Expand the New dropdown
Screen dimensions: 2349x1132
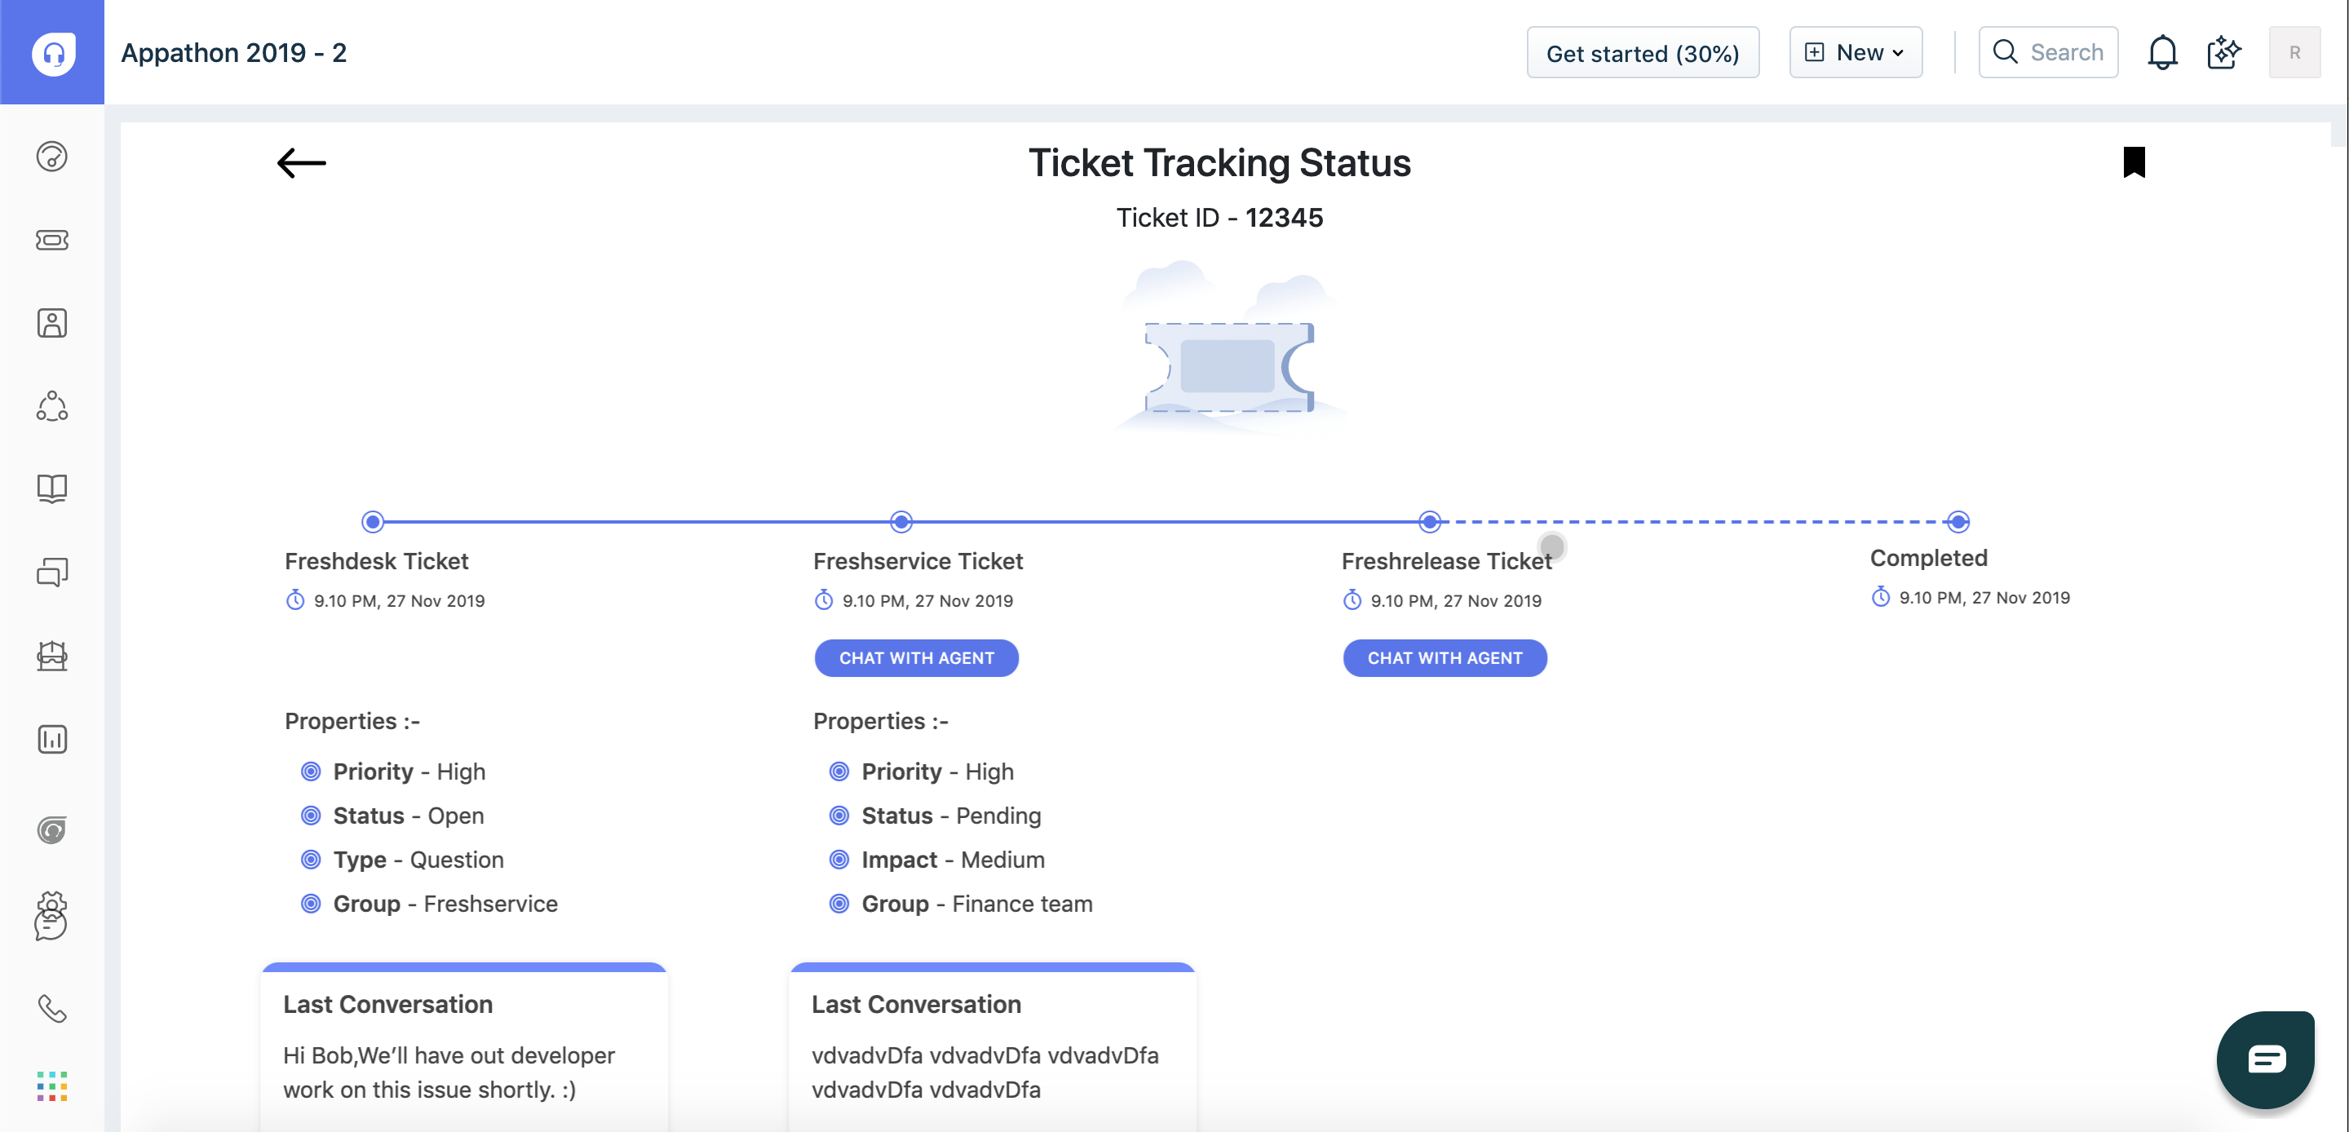[1856, 53]
